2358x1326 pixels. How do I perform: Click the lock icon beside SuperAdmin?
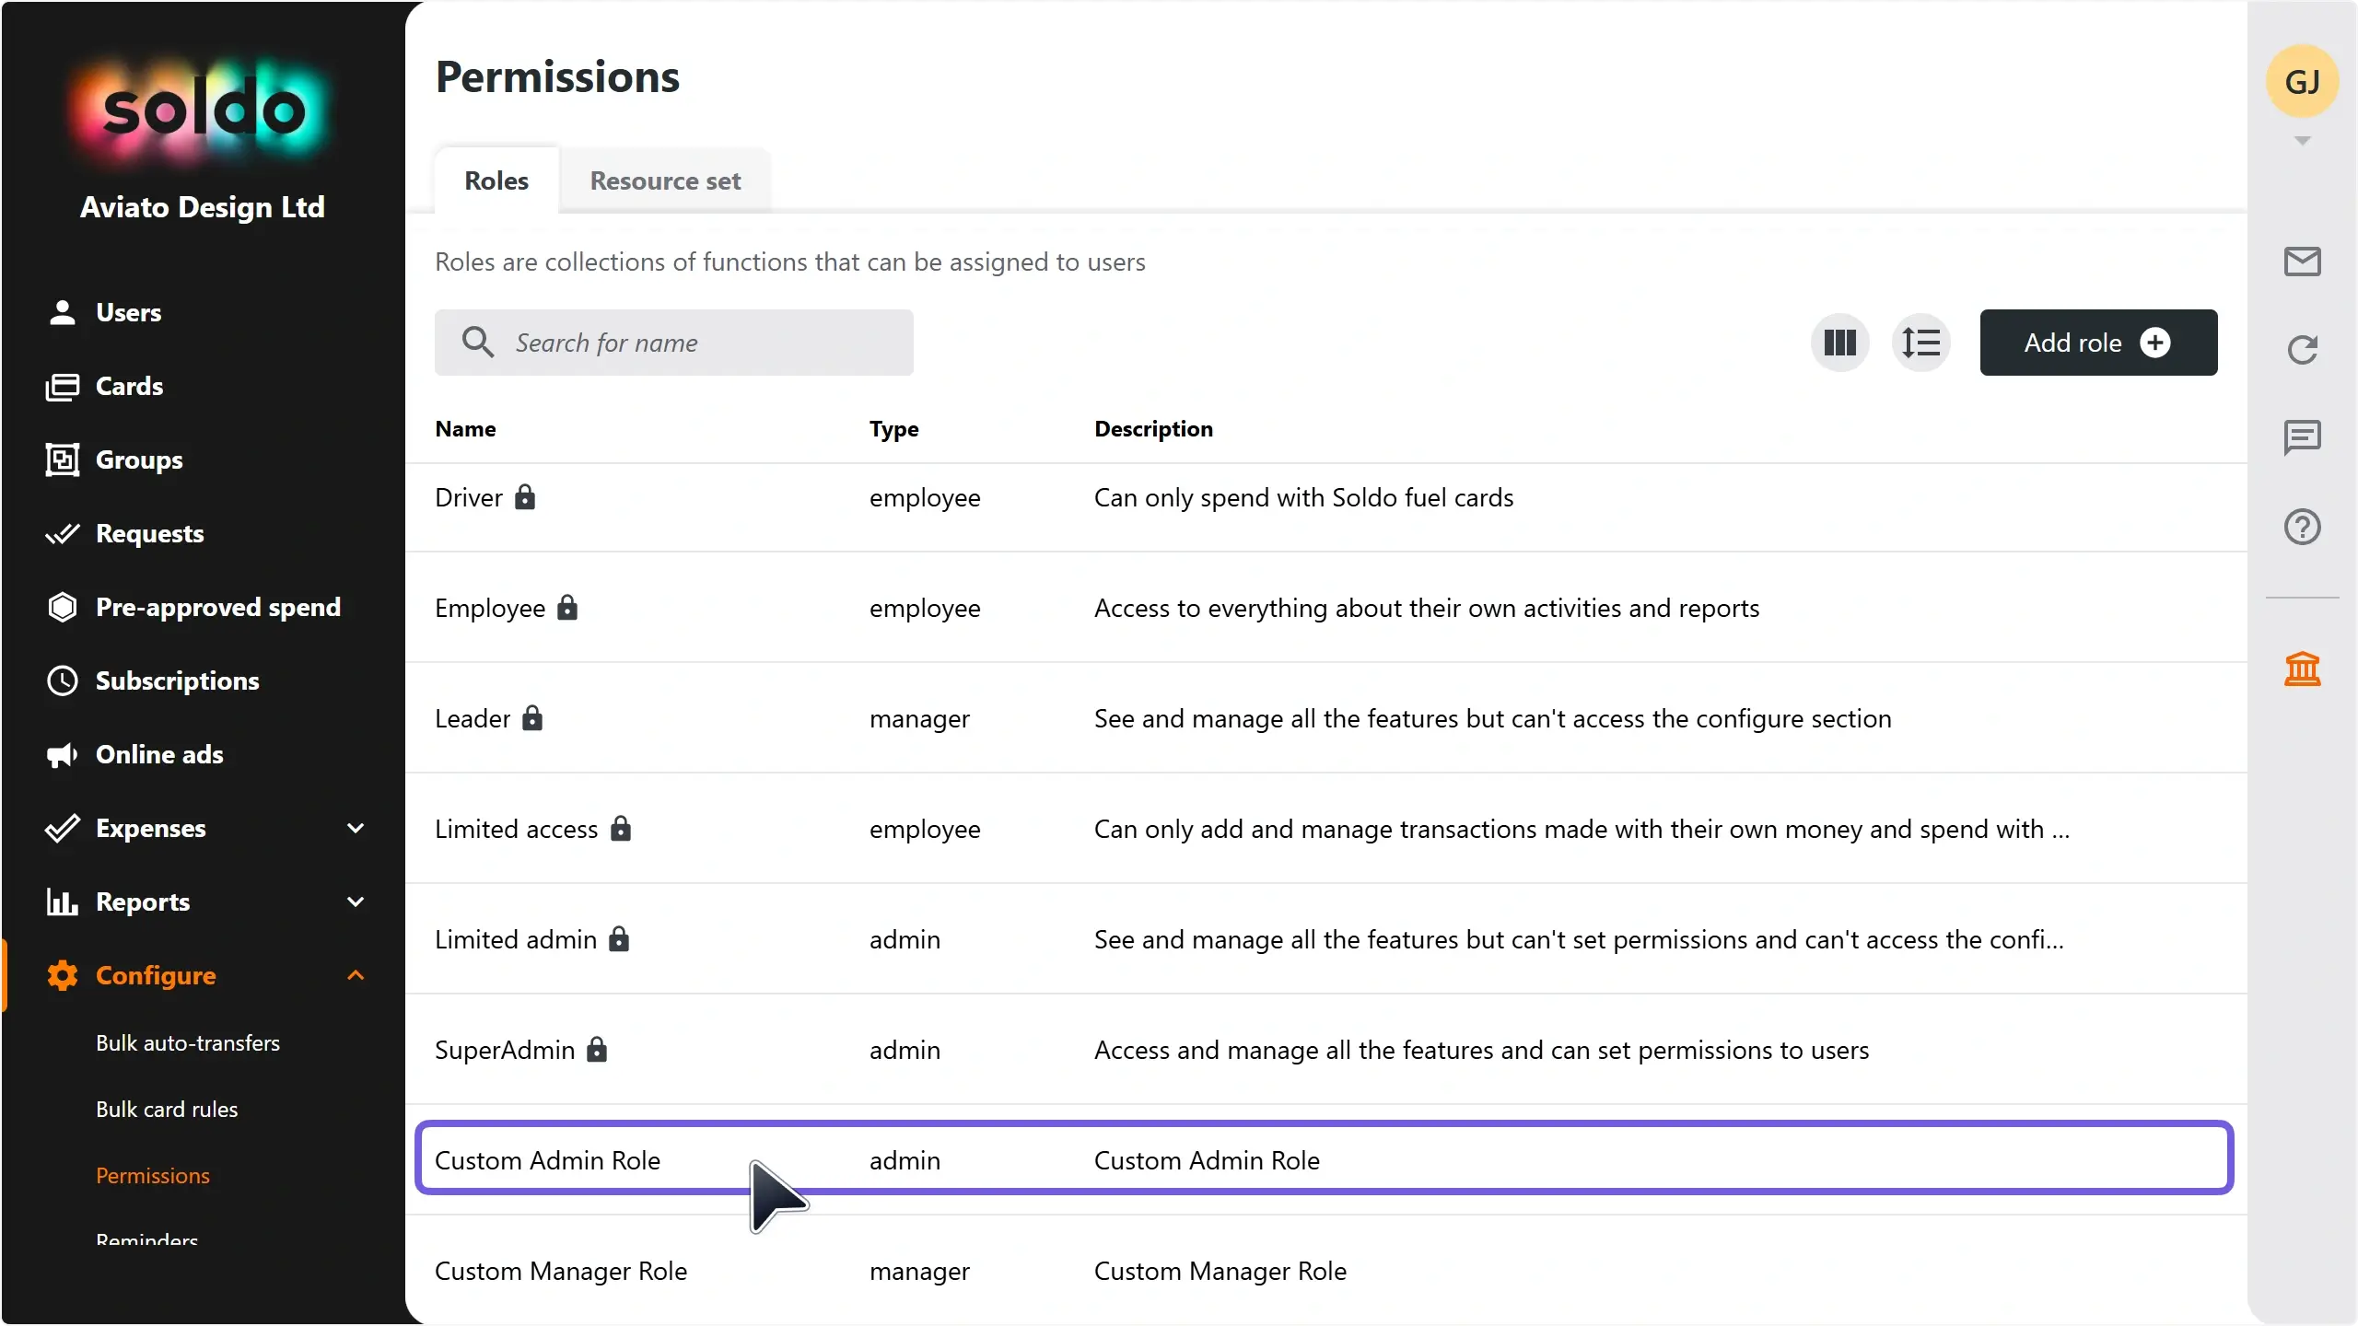(597, 1049)
